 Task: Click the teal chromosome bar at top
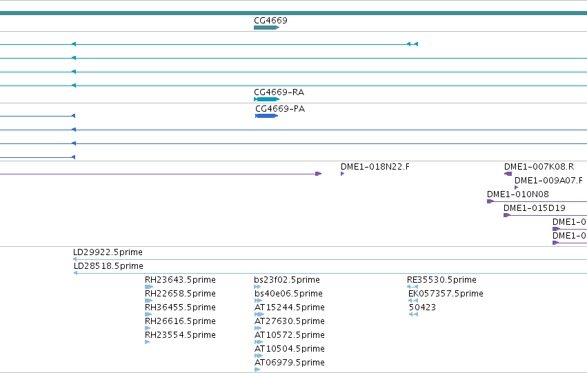pos(294,13)
